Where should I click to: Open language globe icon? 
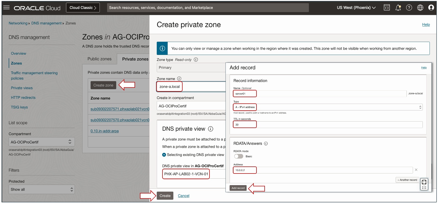[420, 8]
